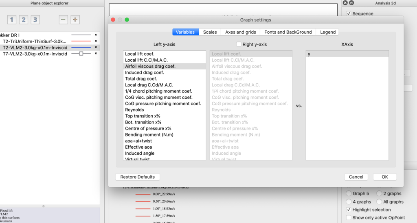Expand the explorer with the plus button
This screenshot has height=223, width=417.
coord(75,20)
